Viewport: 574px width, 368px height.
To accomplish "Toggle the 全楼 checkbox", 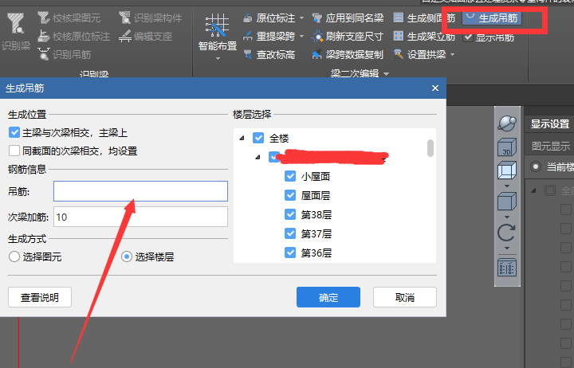I will 258,138.
